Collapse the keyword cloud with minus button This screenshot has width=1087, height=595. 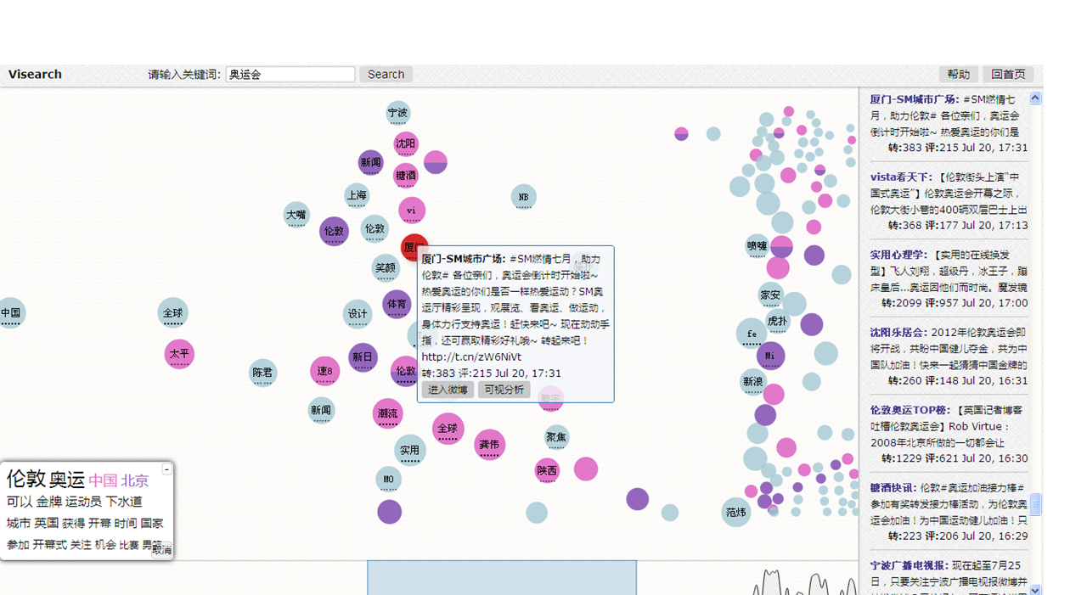(166, 469)
